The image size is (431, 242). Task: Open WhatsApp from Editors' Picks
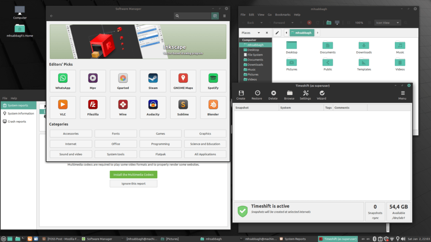tap(63, 81)
